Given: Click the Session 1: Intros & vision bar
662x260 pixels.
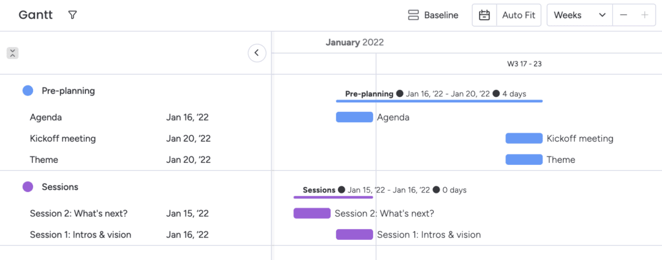Looking at the screenshot, I should 354,234.
